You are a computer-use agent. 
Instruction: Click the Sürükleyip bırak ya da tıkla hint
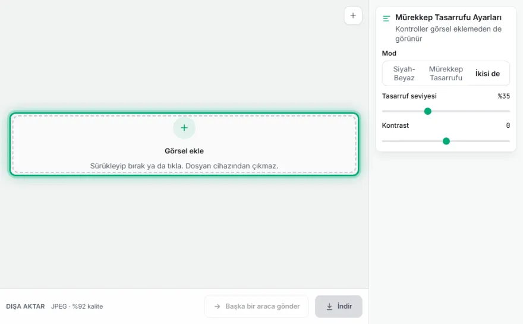(x=184, y=166)
